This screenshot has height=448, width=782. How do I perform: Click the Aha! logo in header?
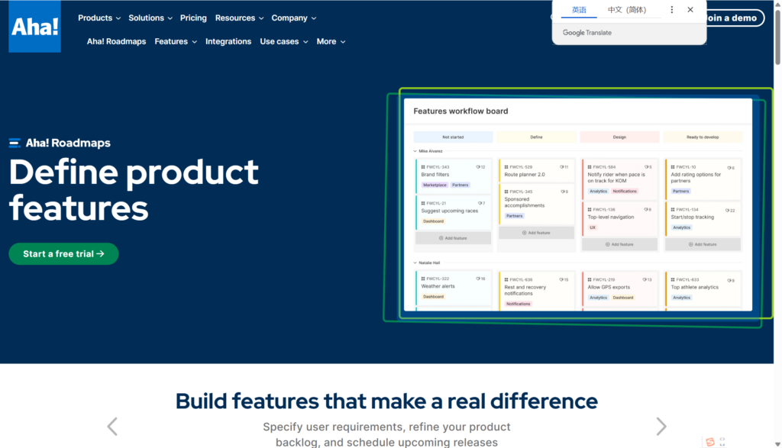34,27
